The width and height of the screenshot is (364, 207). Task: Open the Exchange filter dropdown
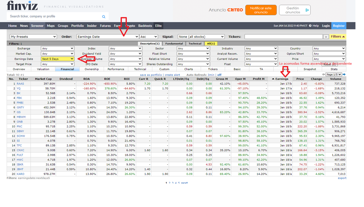click(57, 48)
